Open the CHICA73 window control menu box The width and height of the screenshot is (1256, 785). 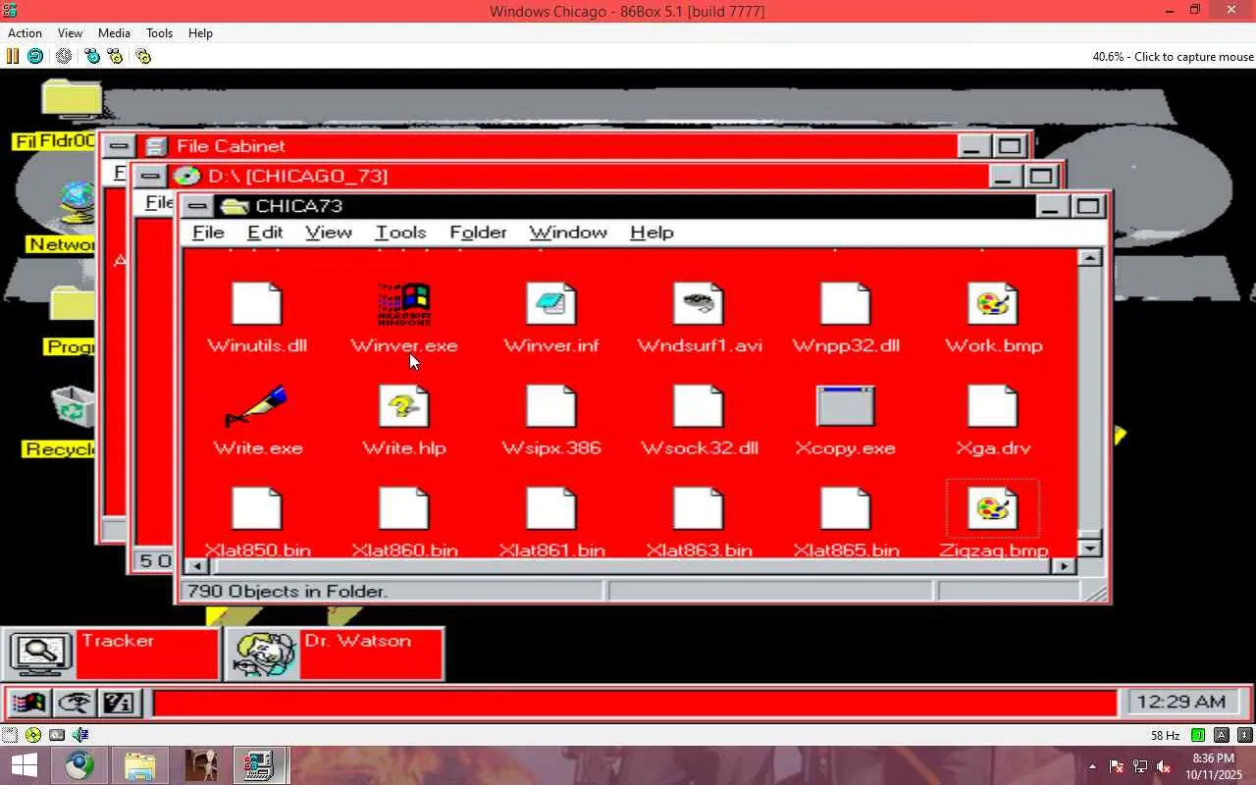[x=197, y=206]
